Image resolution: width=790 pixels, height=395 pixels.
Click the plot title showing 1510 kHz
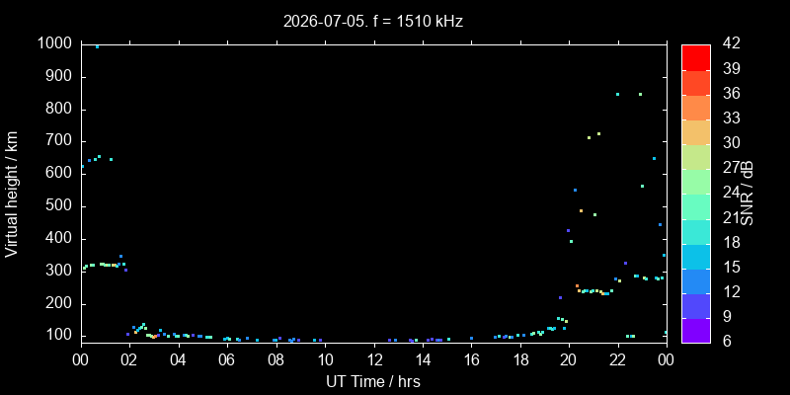[373, 21]
